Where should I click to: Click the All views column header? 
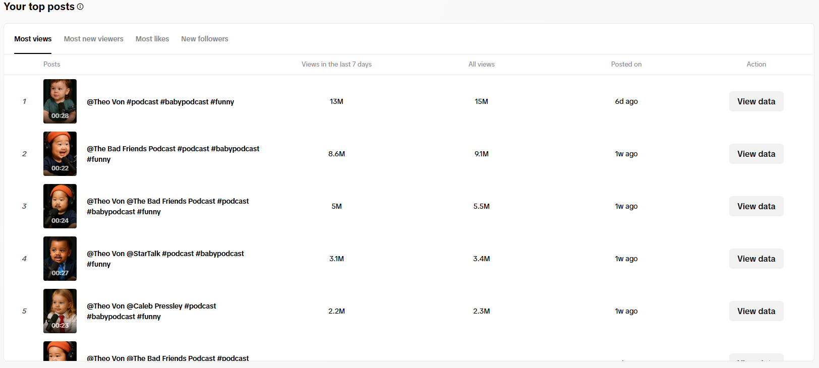point(482,64)
